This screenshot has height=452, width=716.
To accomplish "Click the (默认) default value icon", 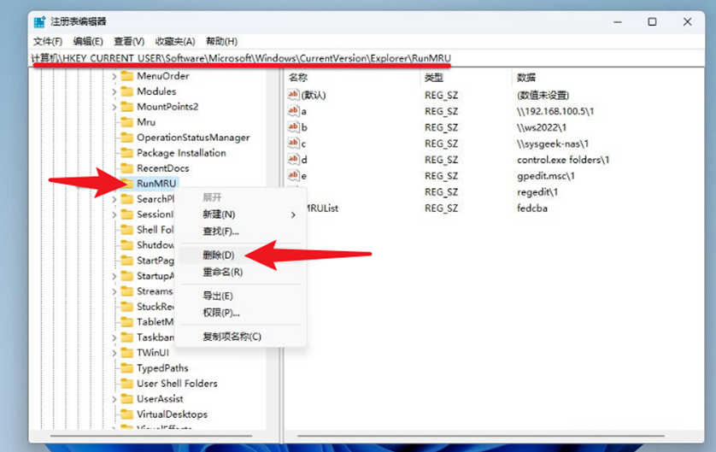I will [x=294, y=95].
